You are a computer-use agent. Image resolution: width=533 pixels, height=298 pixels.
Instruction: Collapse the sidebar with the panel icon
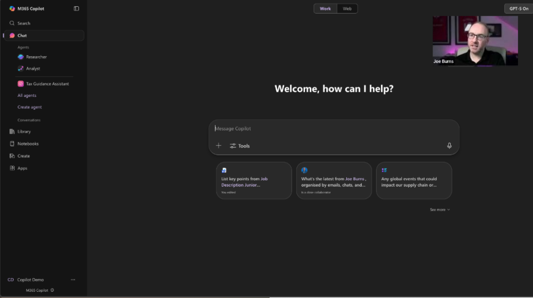tap(77, 8)
